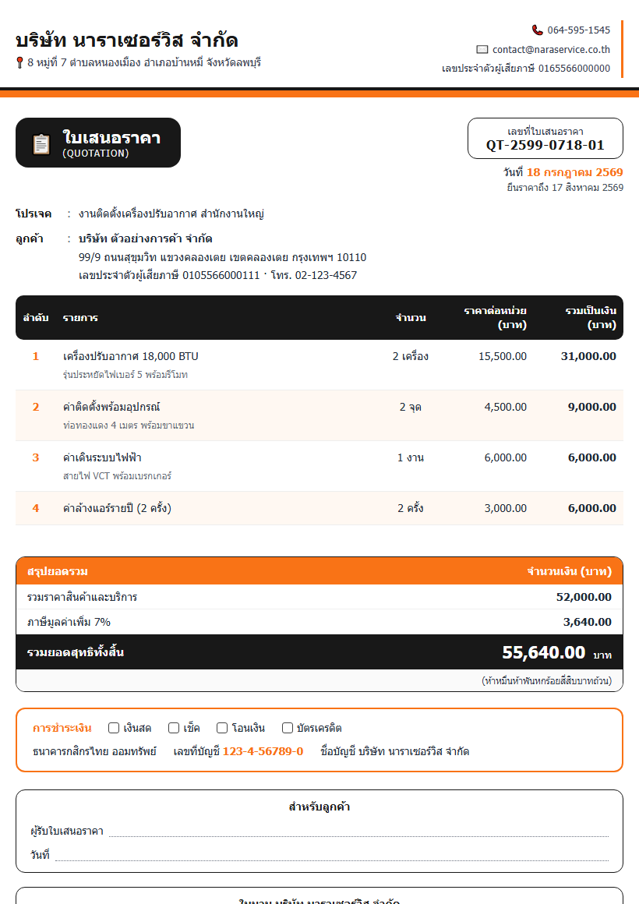The image size is (639, 904).
Task: Click the orange สรุปยอดรวม header bar
Action: [319, 570]
